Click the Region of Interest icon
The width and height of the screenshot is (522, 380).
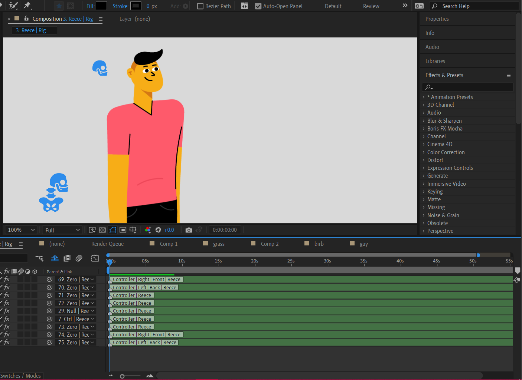tap(123, 230)
